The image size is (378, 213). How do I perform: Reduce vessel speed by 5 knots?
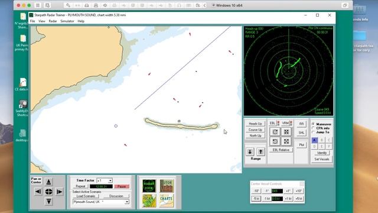coord(256,199)
